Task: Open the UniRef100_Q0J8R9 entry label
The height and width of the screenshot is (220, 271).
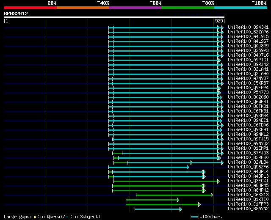Action: click(248, 46)
